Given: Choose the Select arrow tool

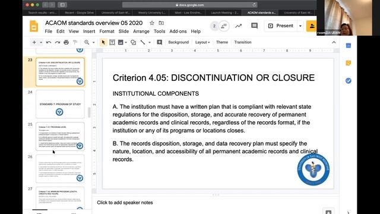Looking at the screenshot, I should 103,42.
